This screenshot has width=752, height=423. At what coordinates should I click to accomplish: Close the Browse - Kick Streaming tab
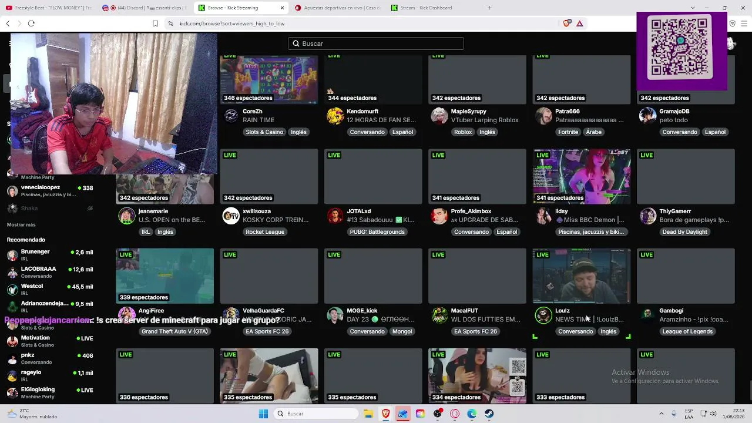coord(282,8)
